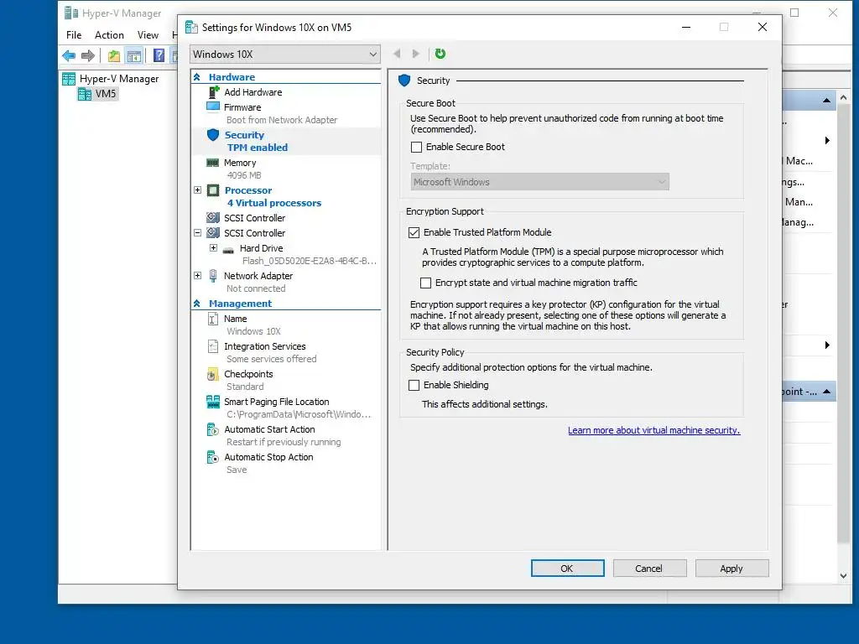Image resolution: width=859 pixels, height=644 pixels.
Task: Click the Integration Services icon
Action: click(212, 346)
